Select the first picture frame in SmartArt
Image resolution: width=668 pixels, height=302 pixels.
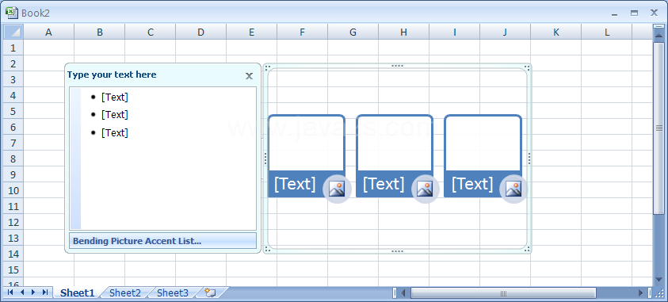point(307,143)
